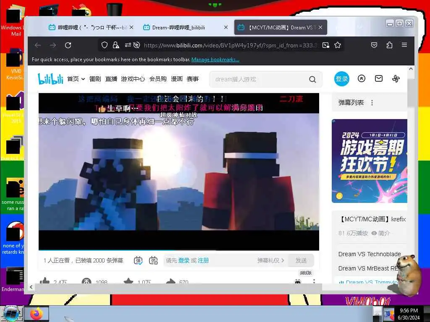Click the video player frame

179,171
